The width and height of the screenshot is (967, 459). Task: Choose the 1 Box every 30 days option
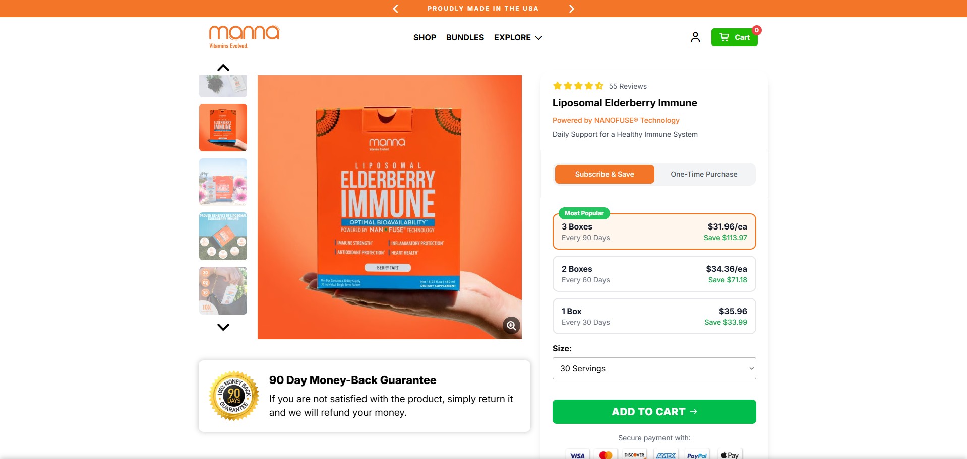[x=654, y=317]
